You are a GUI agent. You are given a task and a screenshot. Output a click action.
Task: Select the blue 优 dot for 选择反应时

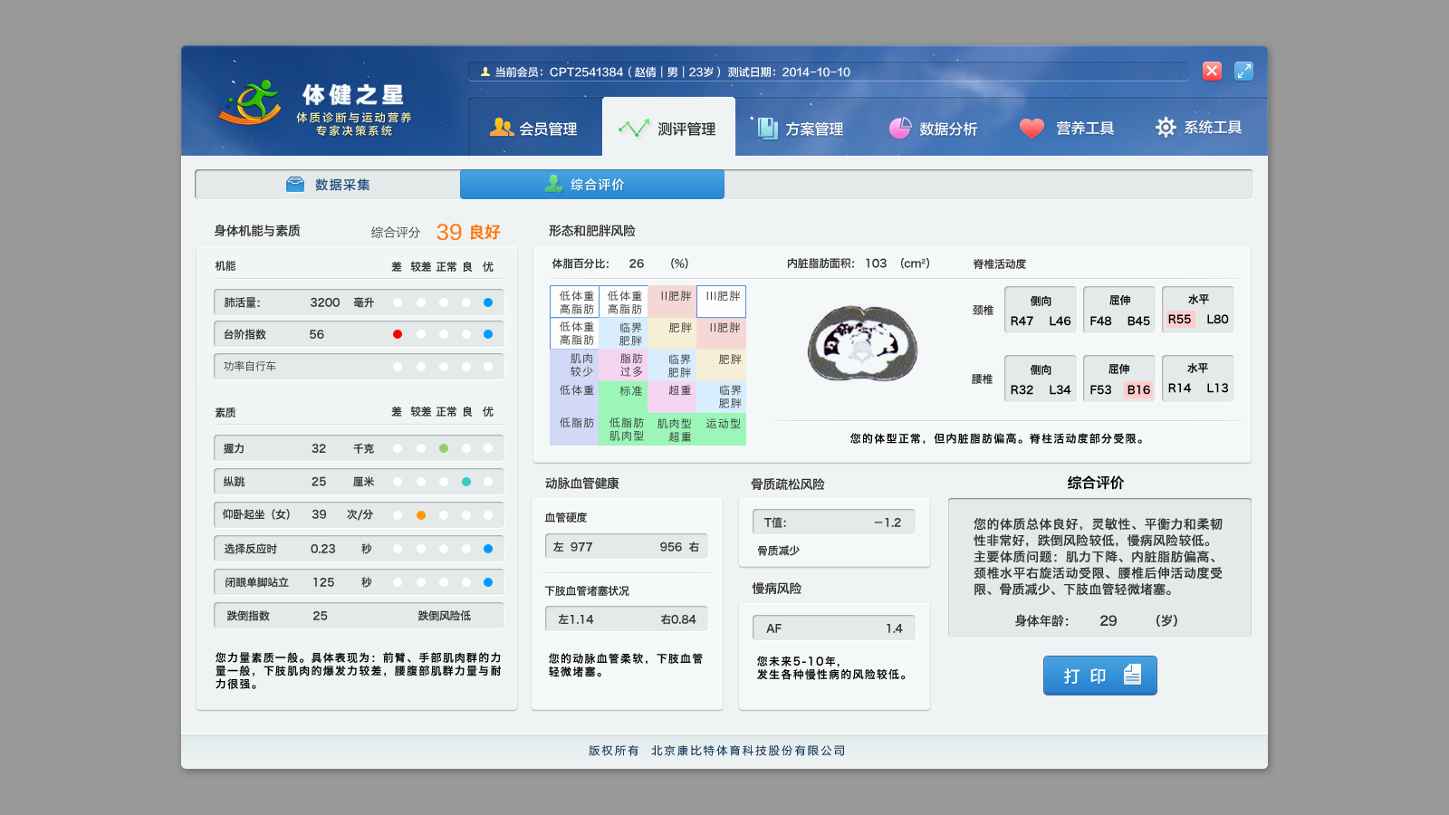pyautogui.click(x=488, y=549)
